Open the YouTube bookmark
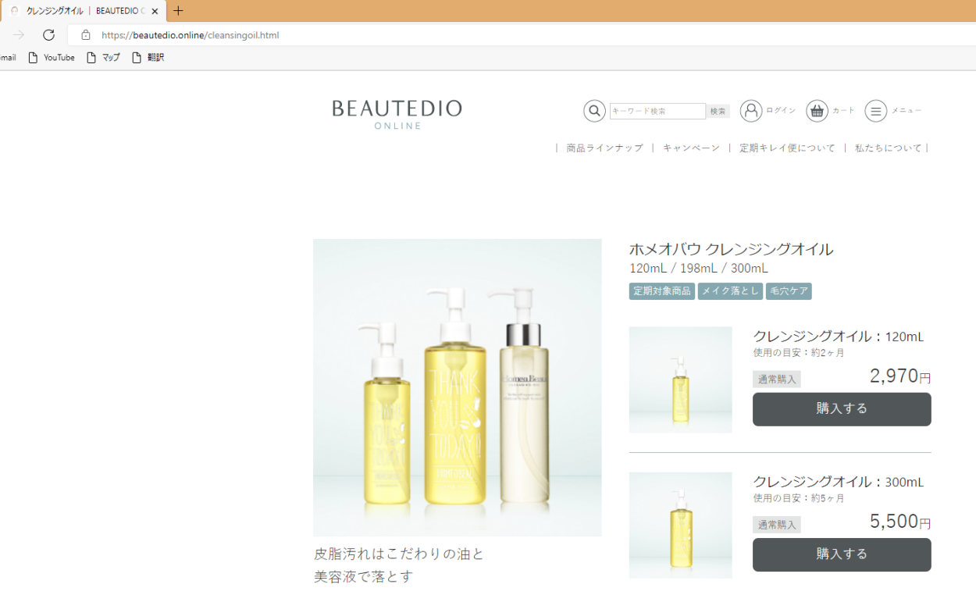Screen dimensions: 976x595 point(52,58)
